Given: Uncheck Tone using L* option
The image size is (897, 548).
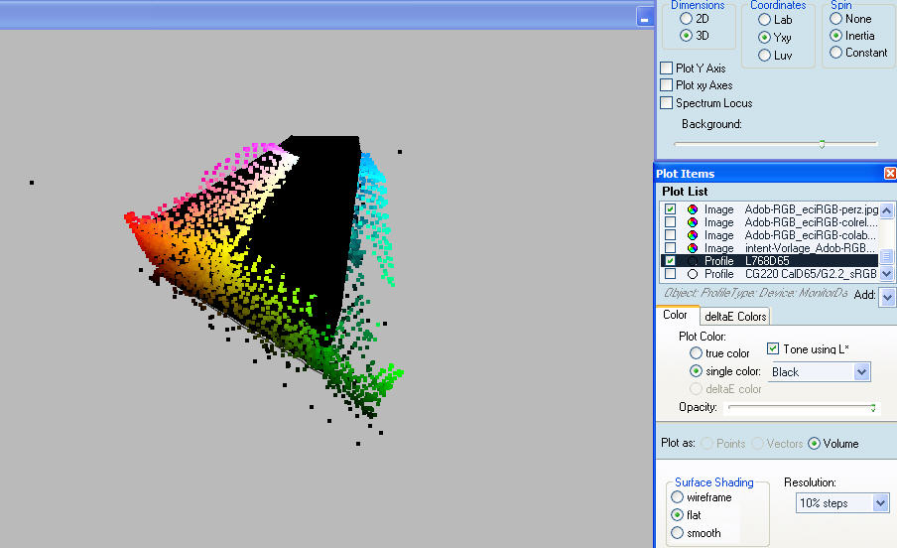Looking at the screenshot, I should coord(774,348).
